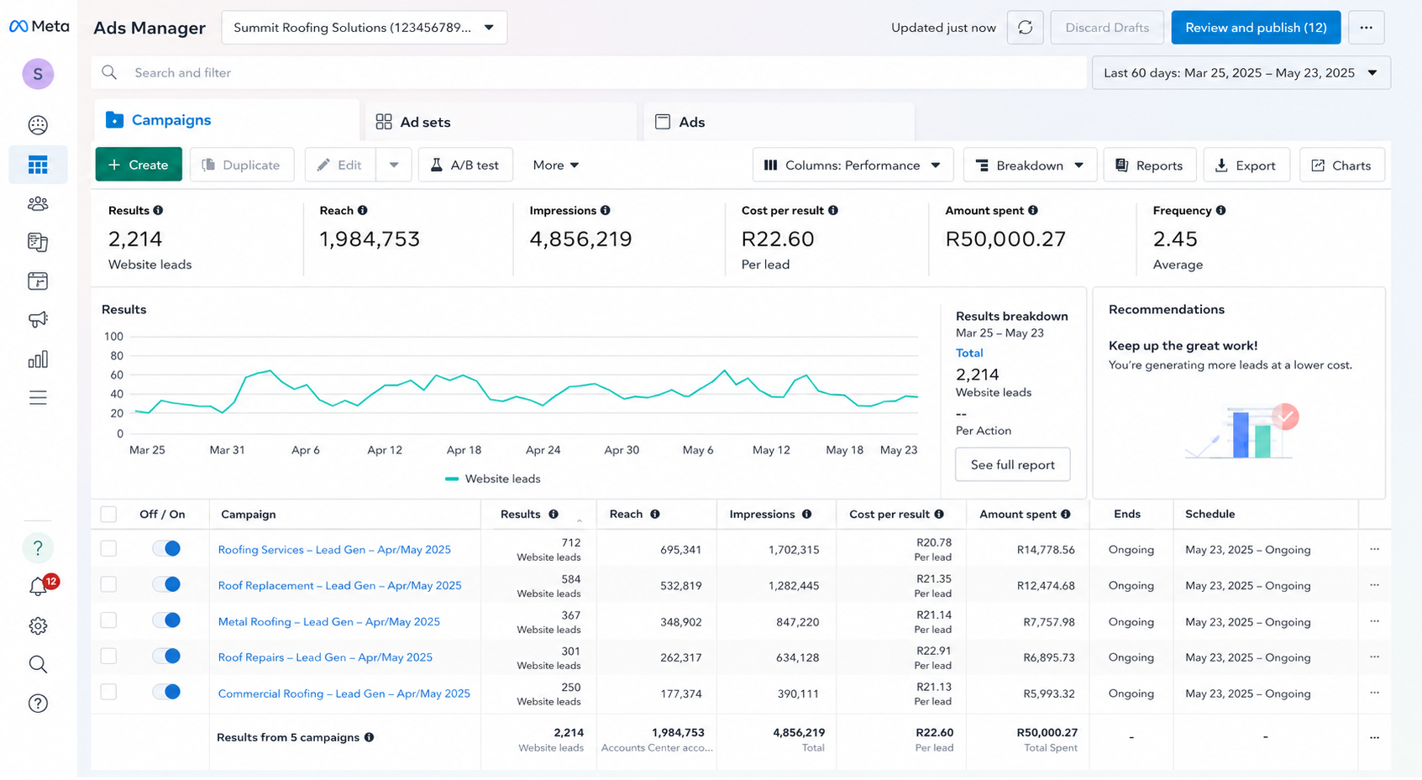This screenshot has width=1422, height=780.
Task: Switch to the Ad sets tab
Action: (x=501, y=122)
